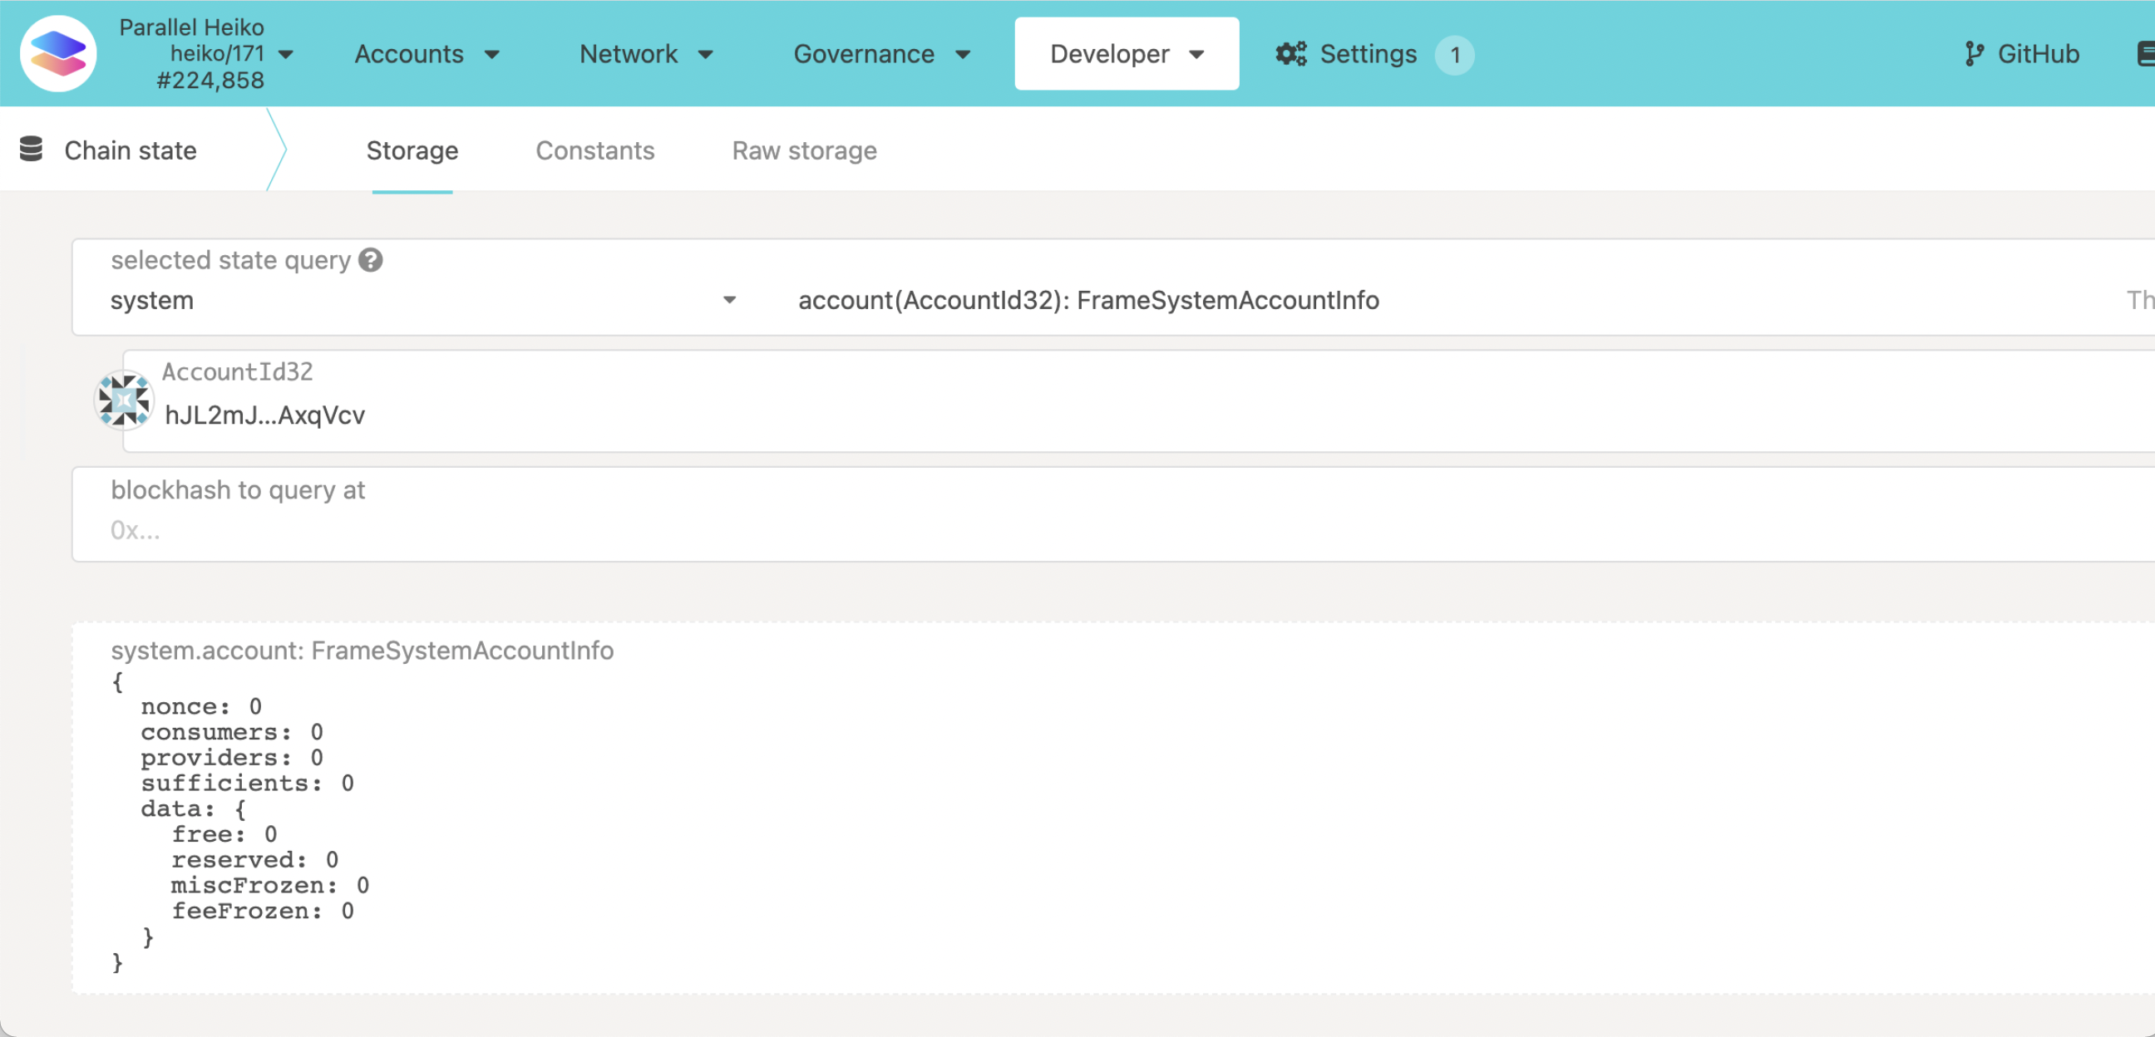This screenshot has width=2155, height=1037.
Task: Open the system pallet dropdown
Action: [418, 299]
